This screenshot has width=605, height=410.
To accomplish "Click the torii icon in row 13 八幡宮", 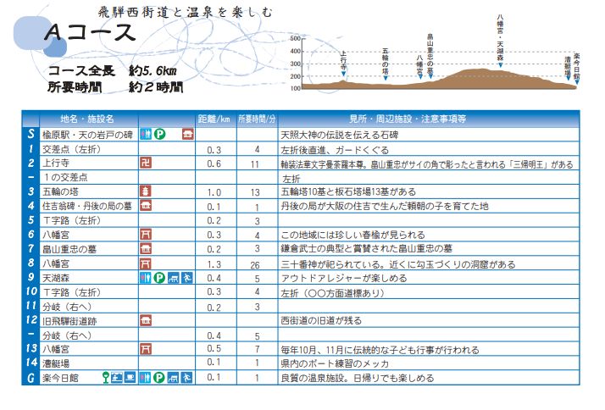I will point(146,349).
